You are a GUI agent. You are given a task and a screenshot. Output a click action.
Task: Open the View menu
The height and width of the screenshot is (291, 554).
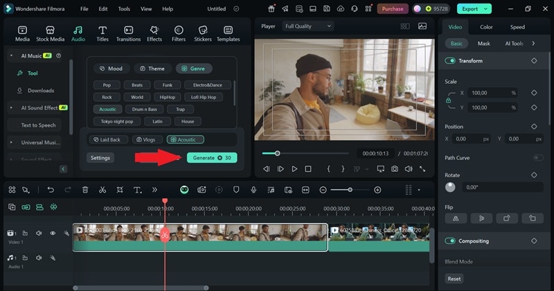(x=146, y=9)
